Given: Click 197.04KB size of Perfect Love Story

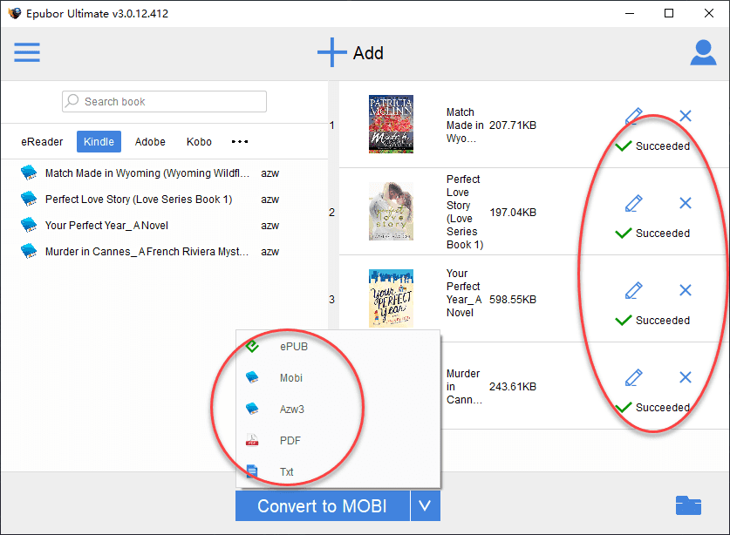Looking at the screenshot, I should click(513, 212).
